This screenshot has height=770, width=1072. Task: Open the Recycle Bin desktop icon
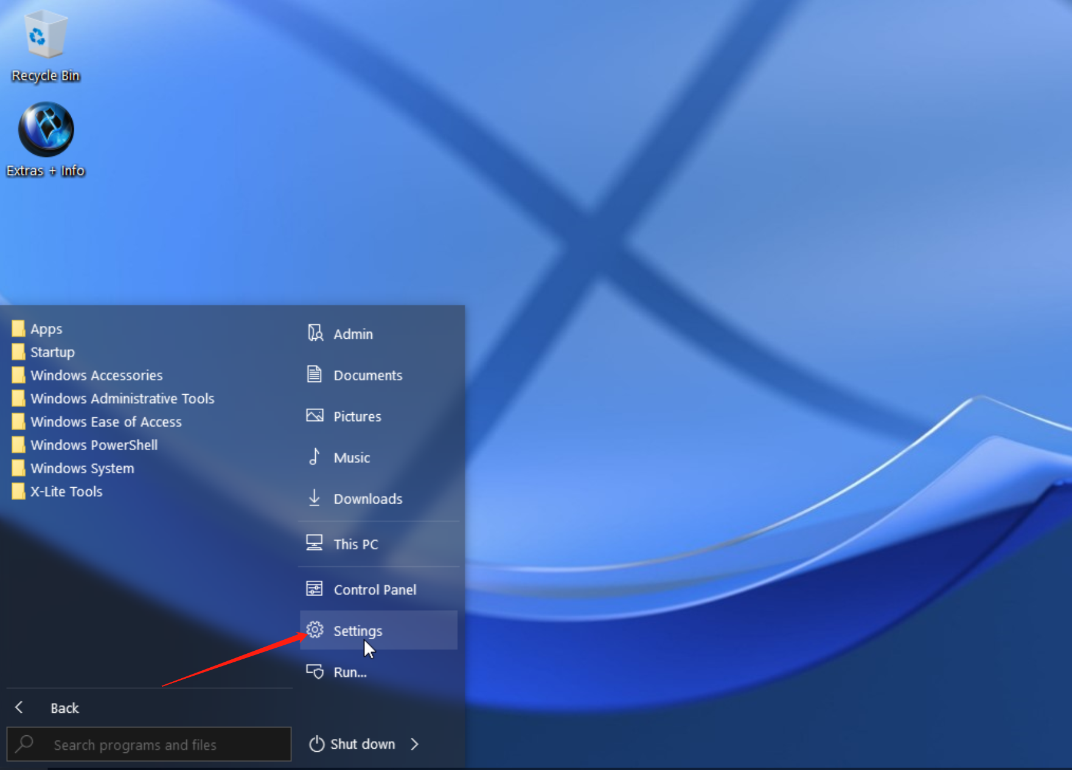pyautogui.click(x=46, y=46)
